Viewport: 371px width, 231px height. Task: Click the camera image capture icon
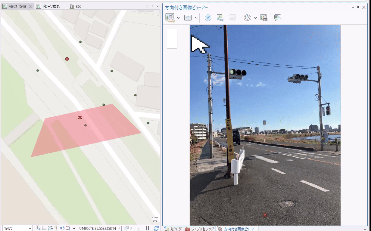coord(264,18)
